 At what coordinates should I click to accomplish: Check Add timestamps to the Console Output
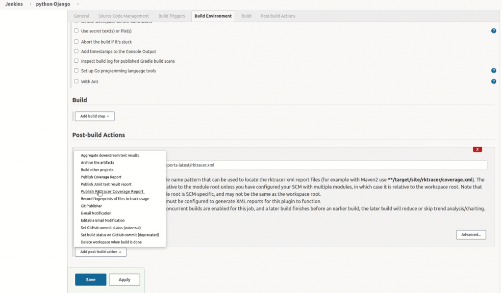click(76, 52)
